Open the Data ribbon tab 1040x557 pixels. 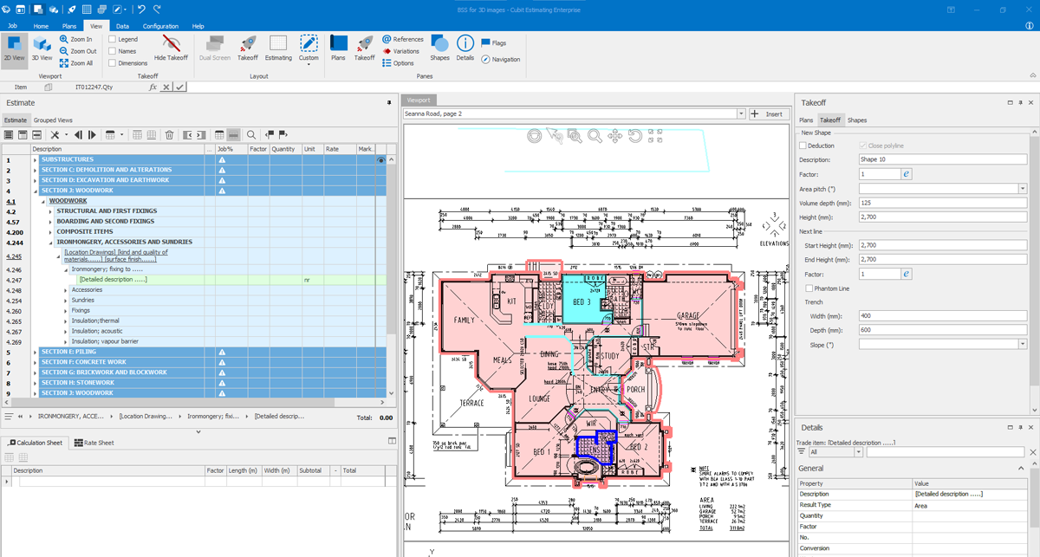coord(122,26)
